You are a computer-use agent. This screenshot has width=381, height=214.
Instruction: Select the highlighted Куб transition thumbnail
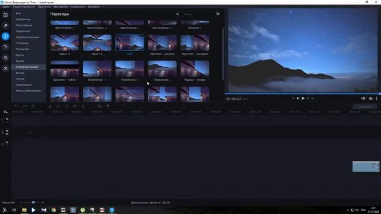[130, 43]
